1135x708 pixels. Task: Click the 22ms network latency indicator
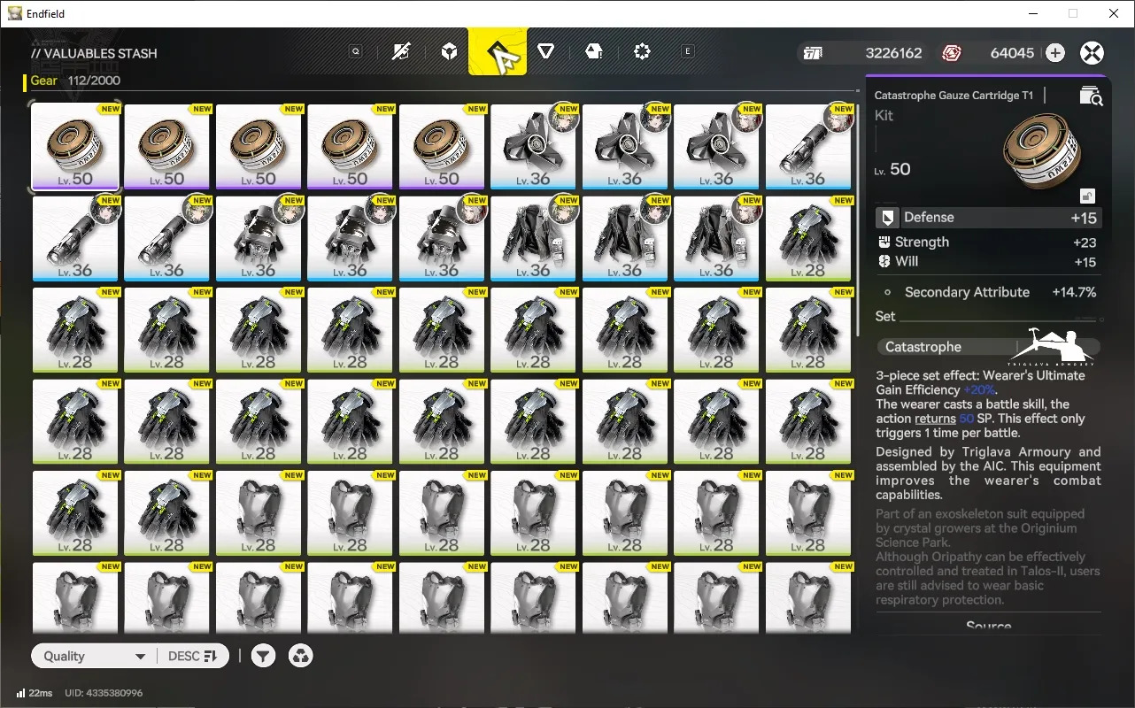tap(35, 693)
